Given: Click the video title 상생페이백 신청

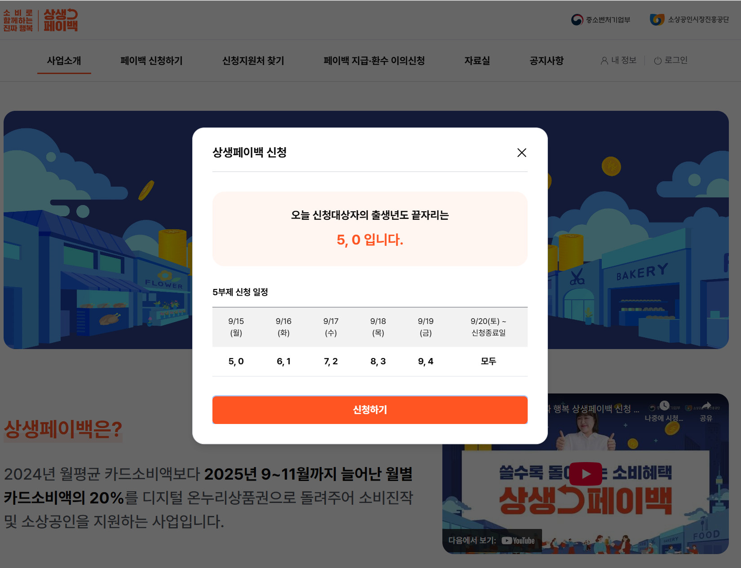Looking at the screenshot, I should click(x=593, y=409).
